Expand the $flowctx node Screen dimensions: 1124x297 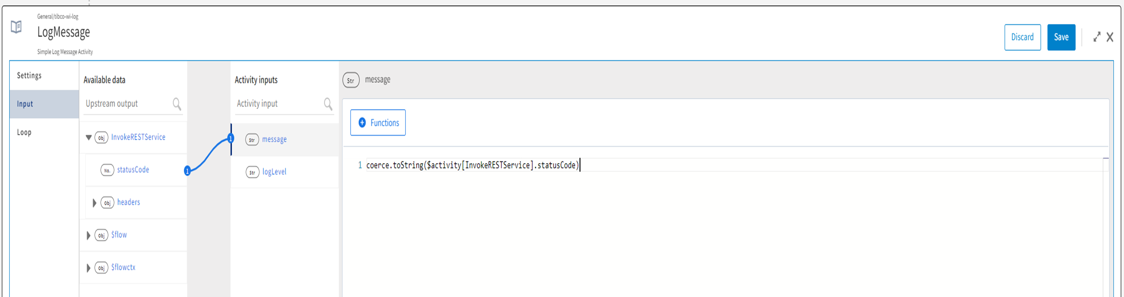89,267
